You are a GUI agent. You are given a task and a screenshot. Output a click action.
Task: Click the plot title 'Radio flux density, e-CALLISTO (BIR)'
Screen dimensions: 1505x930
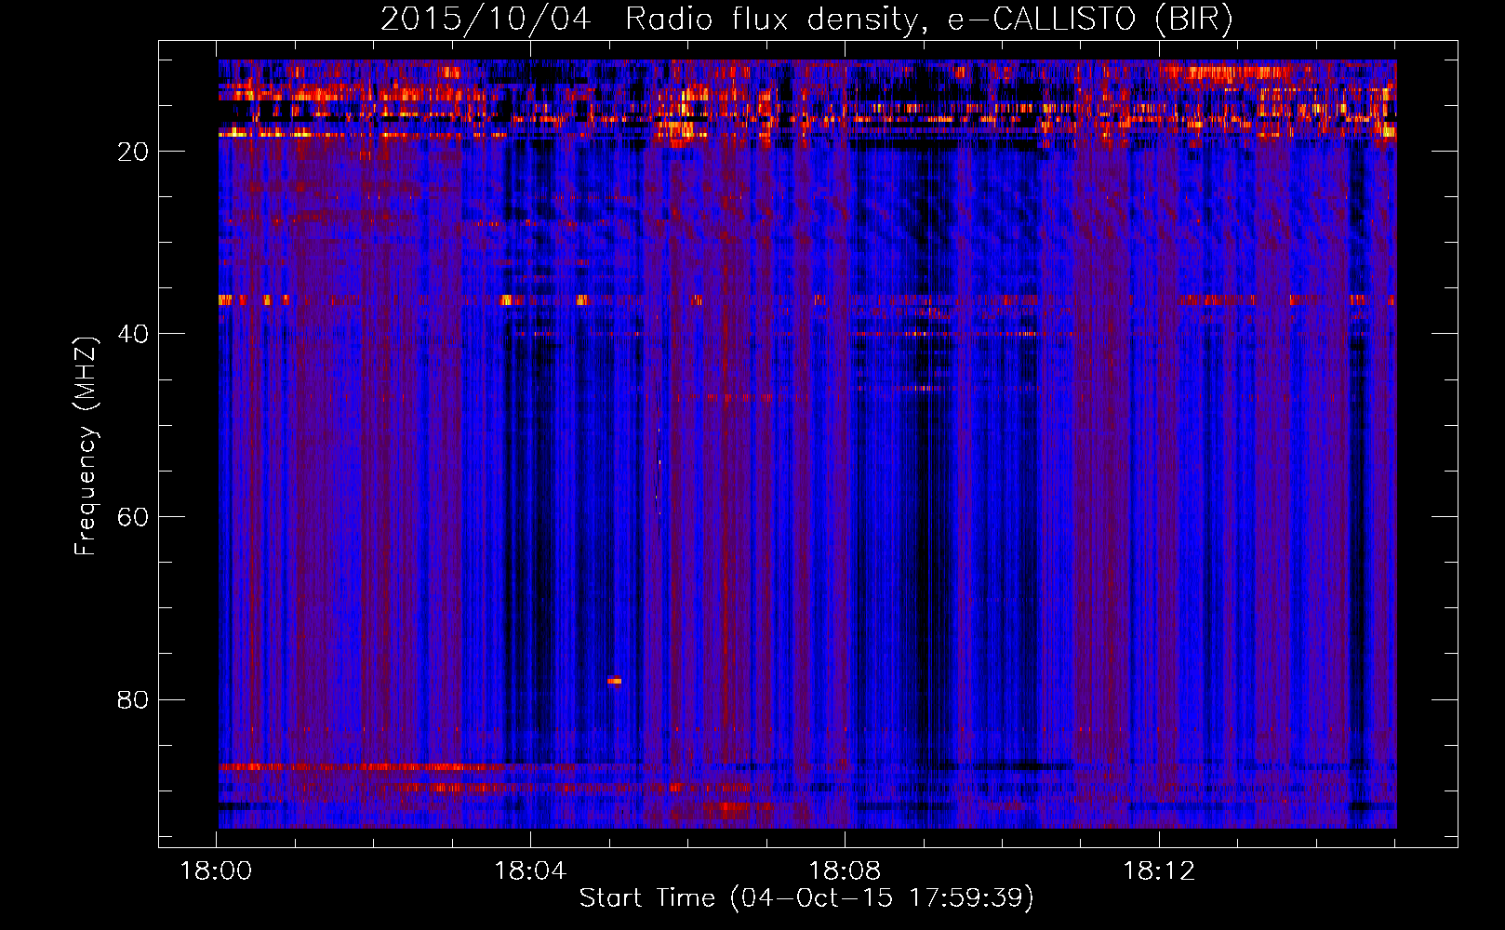[x=929, y=20]
